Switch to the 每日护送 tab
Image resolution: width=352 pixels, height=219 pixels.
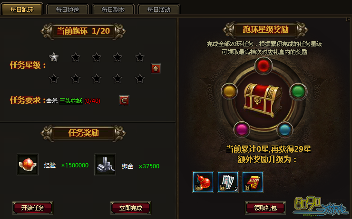point(68,9)
